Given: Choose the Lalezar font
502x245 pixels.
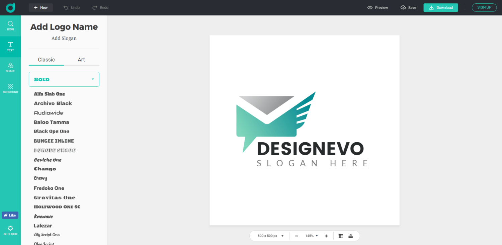Looking at the screenshot, I should [43, 226].
